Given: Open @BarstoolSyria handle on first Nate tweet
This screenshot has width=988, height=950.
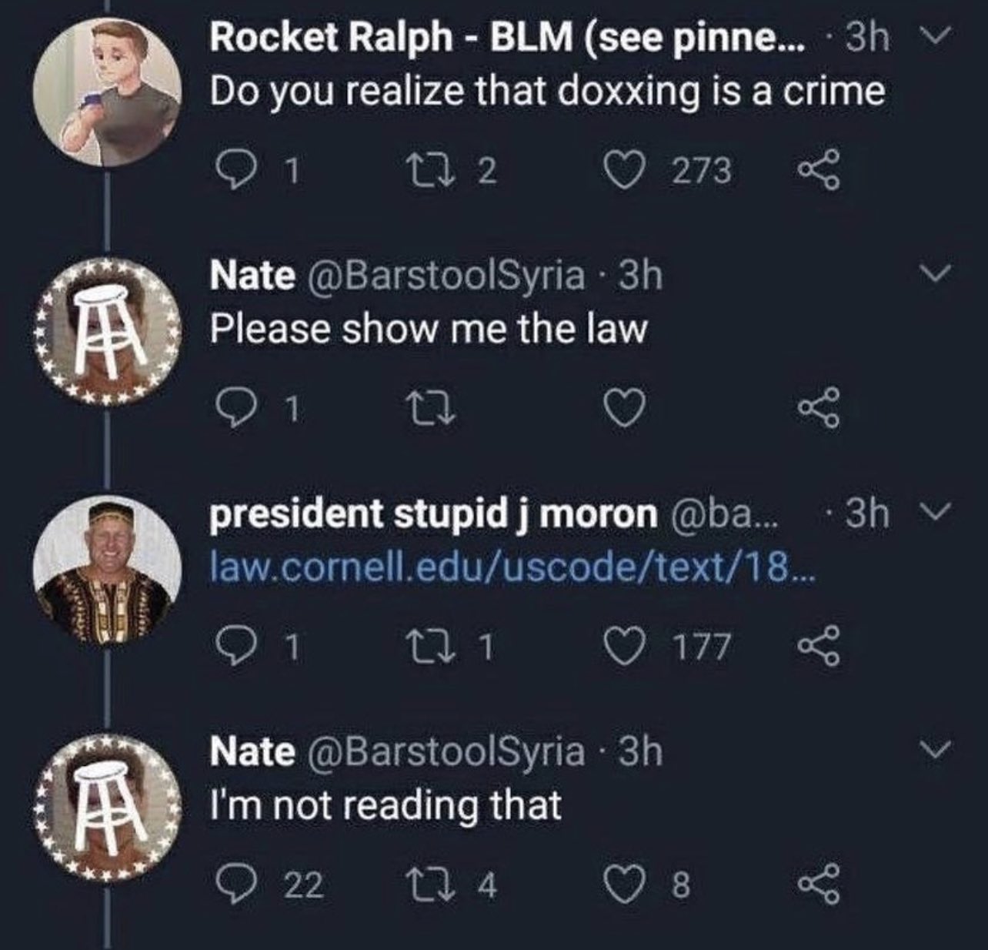Looking at the screenshot, I should coord(445,275).
